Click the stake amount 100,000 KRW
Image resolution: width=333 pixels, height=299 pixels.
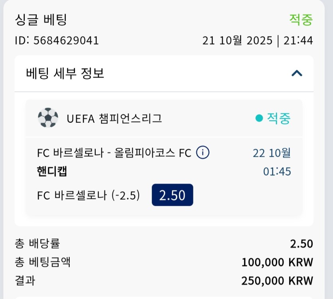tap(277, 262)
